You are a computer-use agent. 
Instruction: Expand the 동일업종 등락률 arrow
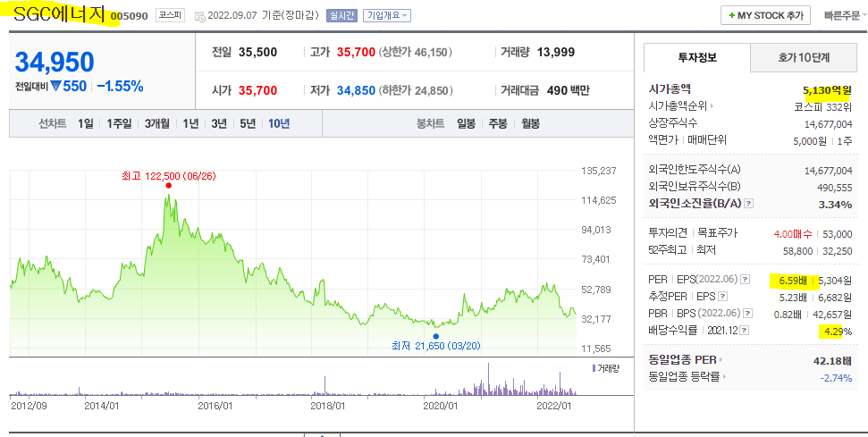[725, 377]
